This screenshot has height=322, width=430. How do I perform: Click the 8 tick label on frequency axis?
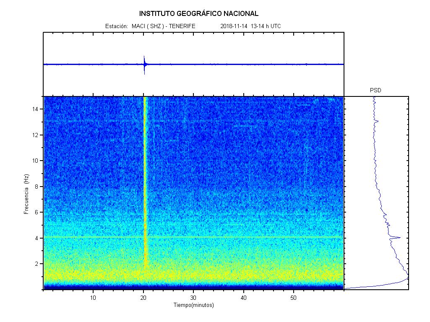[x=37, y=187]
